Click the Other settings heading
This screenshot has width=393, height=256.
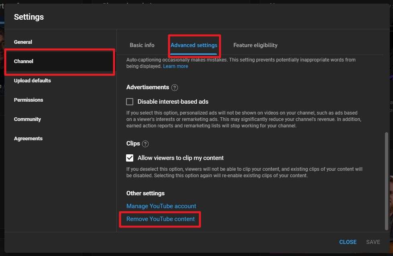145,193
